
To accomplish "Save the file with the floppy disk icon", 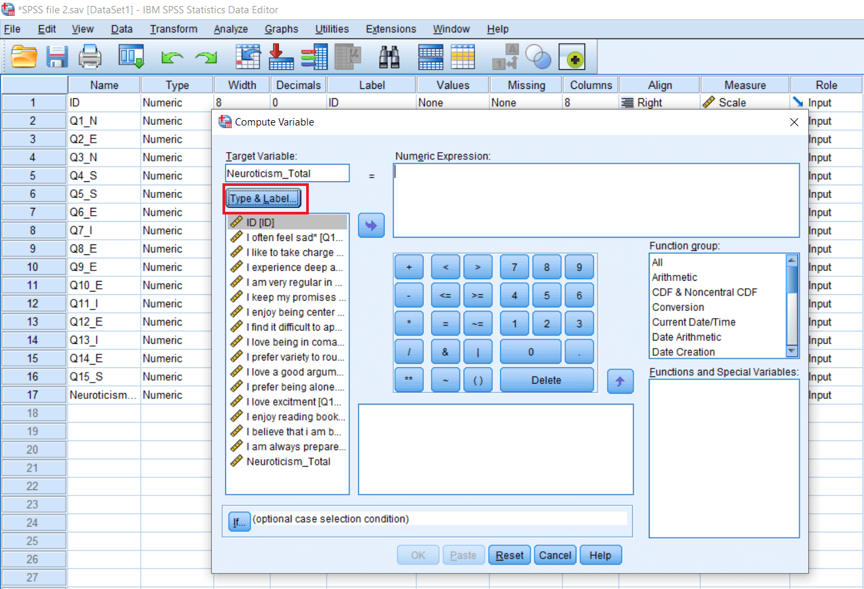I will pyautogui.click(x=57, y=57).
